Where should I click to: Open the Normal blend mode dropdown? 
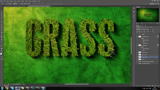pos(140,29)
